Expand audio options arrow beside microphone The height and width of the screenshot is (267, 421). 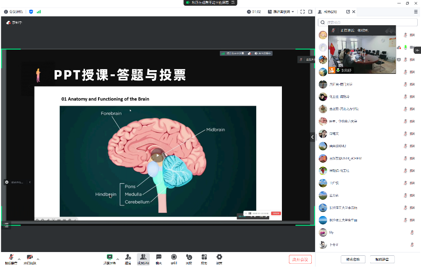(x=19, y=259)
